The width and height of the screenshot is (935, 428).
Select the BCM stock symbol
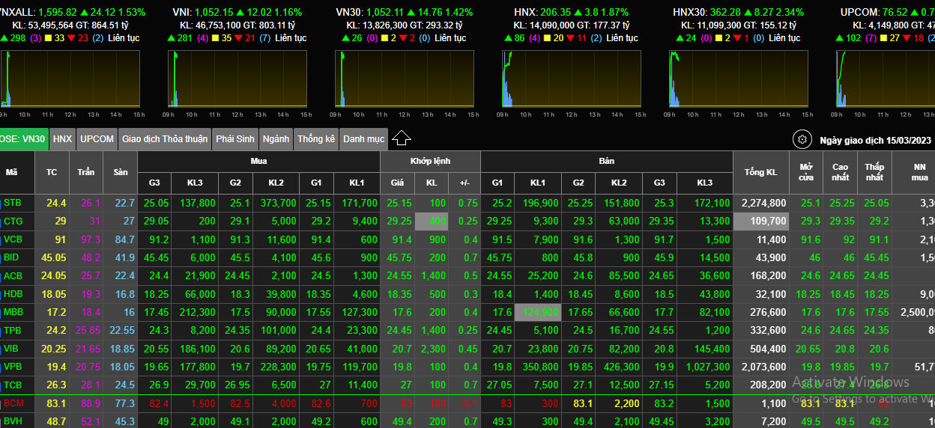pos(13,403)
